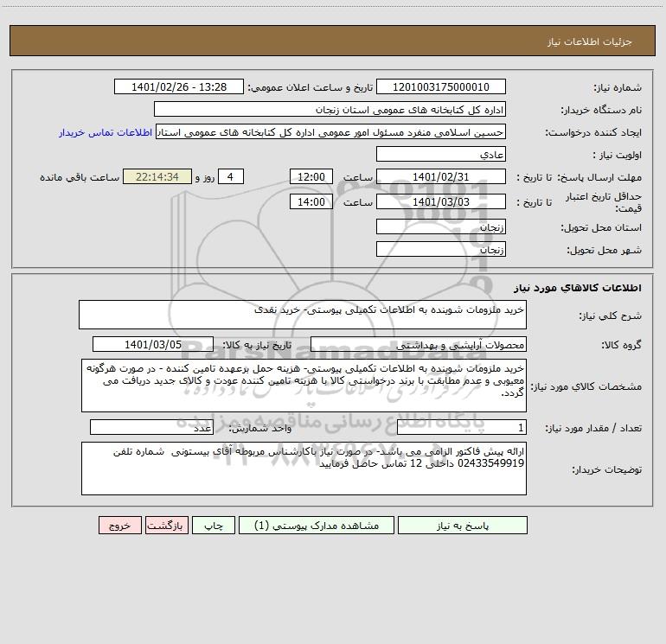The image size is (666, 644).
Task: Click the label 'اولویت نیاز :'
Action: 618,156
